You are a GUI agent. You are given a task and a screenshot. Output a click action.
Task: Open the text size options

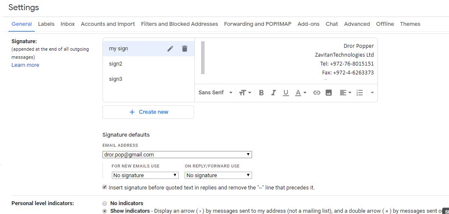[245, 93]
